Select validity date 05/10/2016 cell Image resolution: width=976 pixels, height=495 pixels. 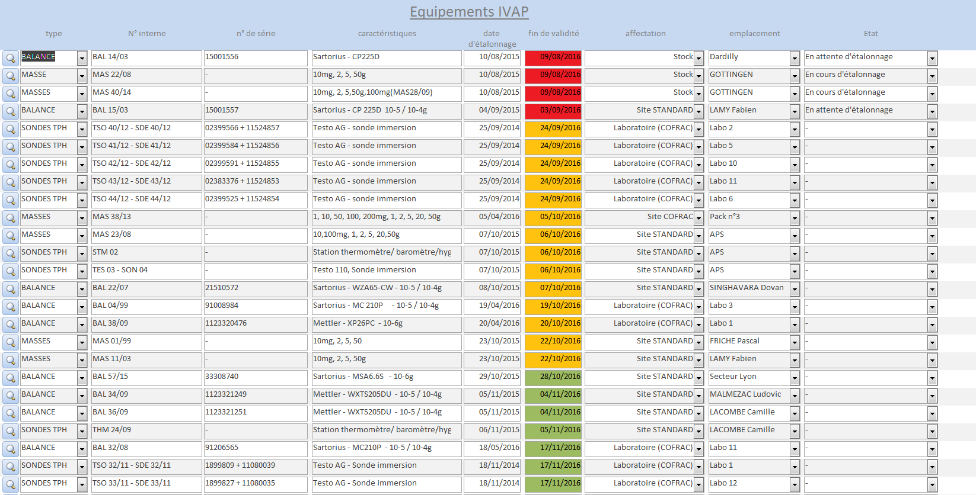(553, 218)
